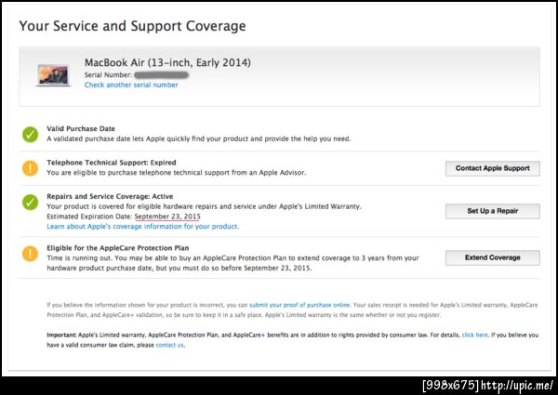This screenshot has width=558, height=395.
Task: Click the orange warning icon for AppleCare Protection Plan
Action: point(31,254)
